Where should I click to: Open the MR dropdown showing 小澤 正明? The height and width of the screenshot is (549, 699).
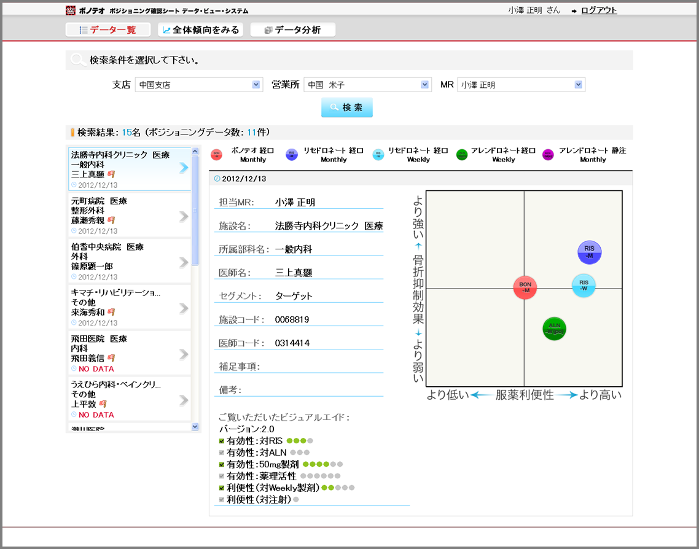[x=521, y=85]
